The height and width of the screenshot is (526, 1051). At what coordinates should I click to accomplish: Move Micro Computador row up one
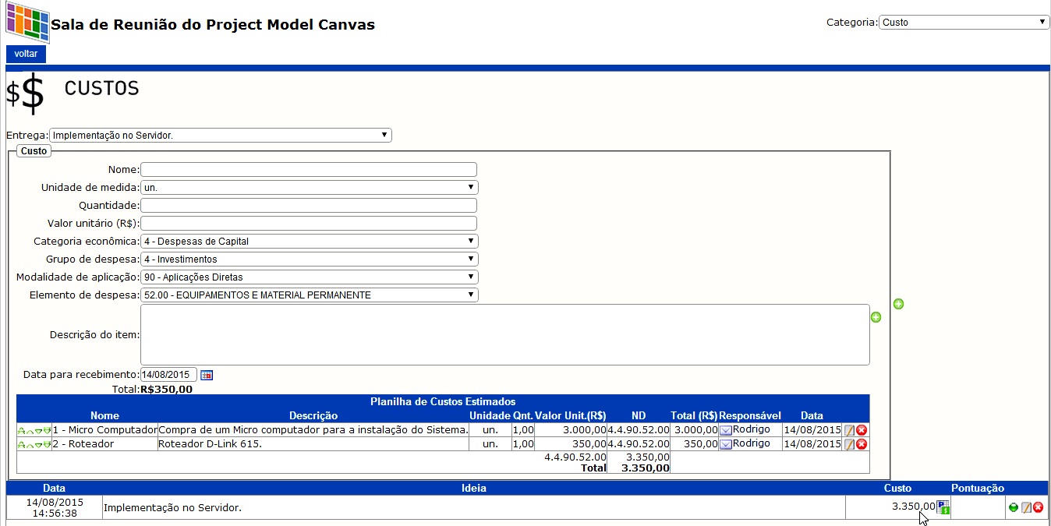(30, 431)
